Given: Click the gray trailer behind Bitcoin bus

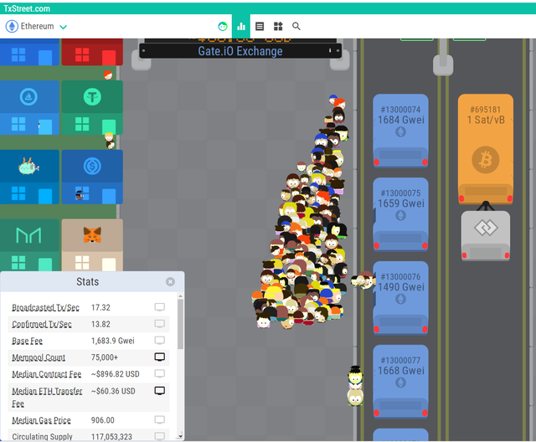Looking at the screenshot, I should (486, 236).
